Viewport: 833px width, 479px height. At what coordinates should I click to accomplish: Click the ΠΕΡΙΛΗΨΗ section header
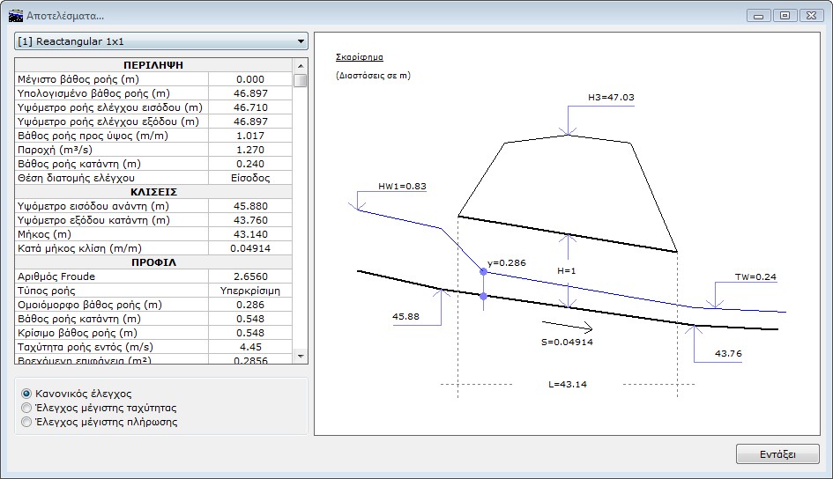pyautogui.click(x=154, y=65)
